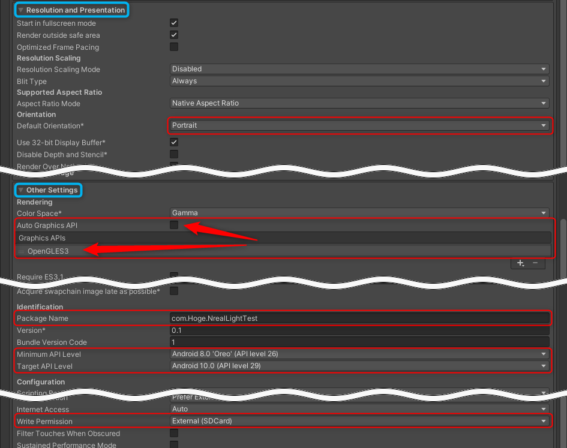
Task: Edit the Version field showing 0.1
Action: coord(359,330)
